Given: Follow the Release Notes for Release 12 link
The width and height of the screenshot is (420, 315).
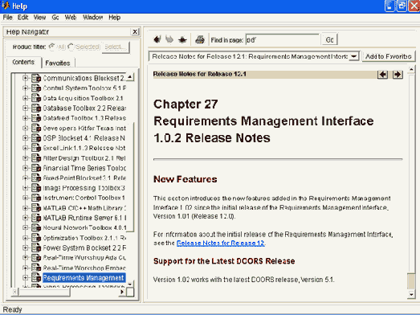Looking at the screenshot, I should point(220,243).
